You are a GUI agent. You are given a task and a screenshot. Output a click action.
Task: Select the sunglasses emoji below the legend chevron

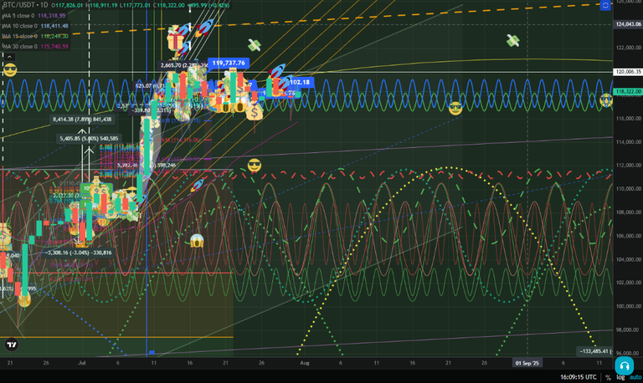(x=10, y=70)
